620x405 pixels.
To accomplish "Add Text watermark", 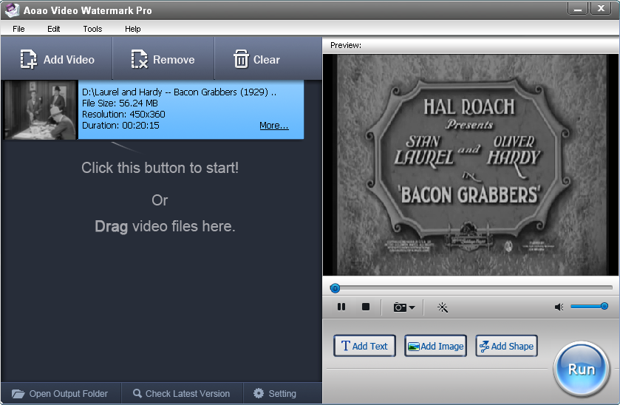I will point(364,346).
